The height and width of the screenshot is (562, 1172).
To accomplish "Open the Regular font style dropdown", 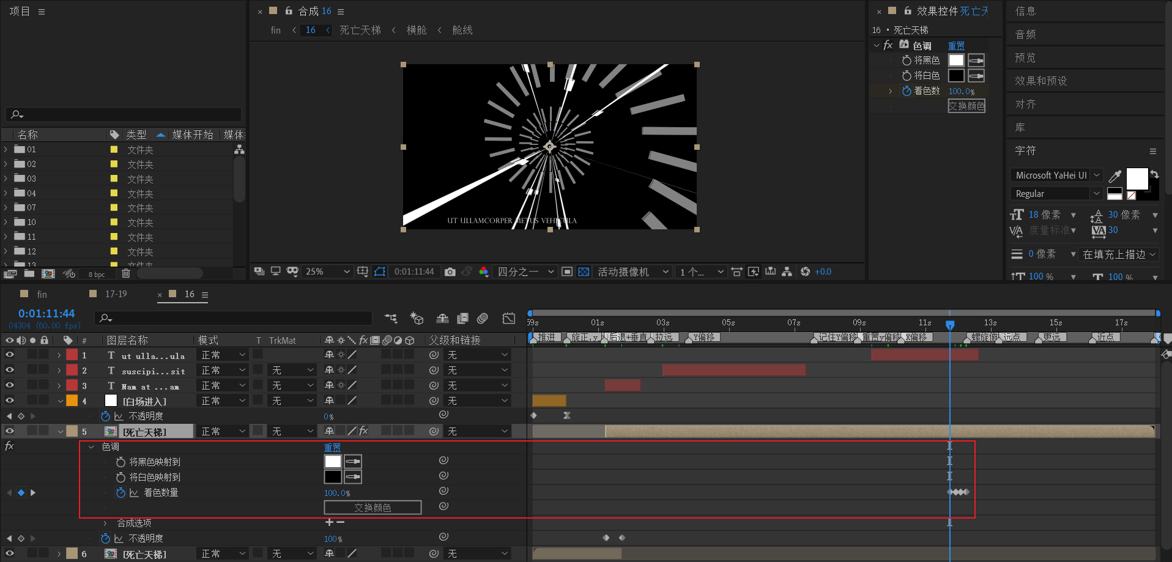I will (x=1056, y=194).
